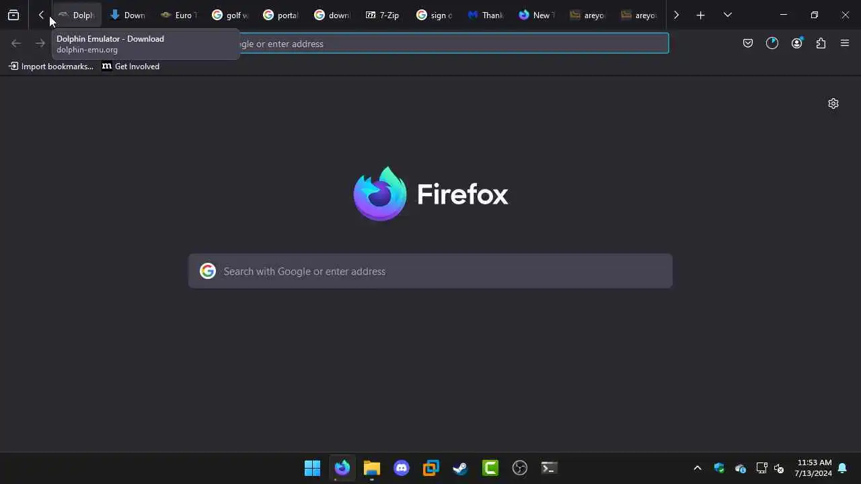Click the Forward navigation arrow
The image size is (861, 484).
[x=40, y=44]
